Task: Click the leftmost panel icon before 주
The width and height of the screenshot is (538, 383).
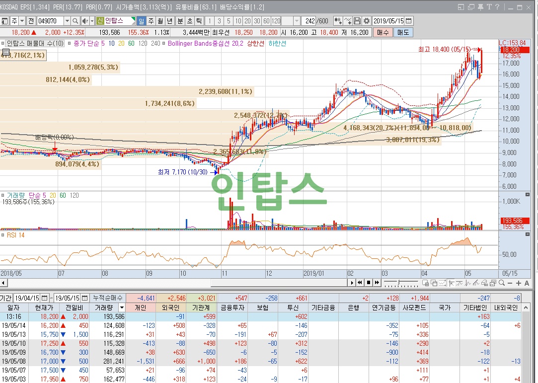Action: tap(4, 21)
